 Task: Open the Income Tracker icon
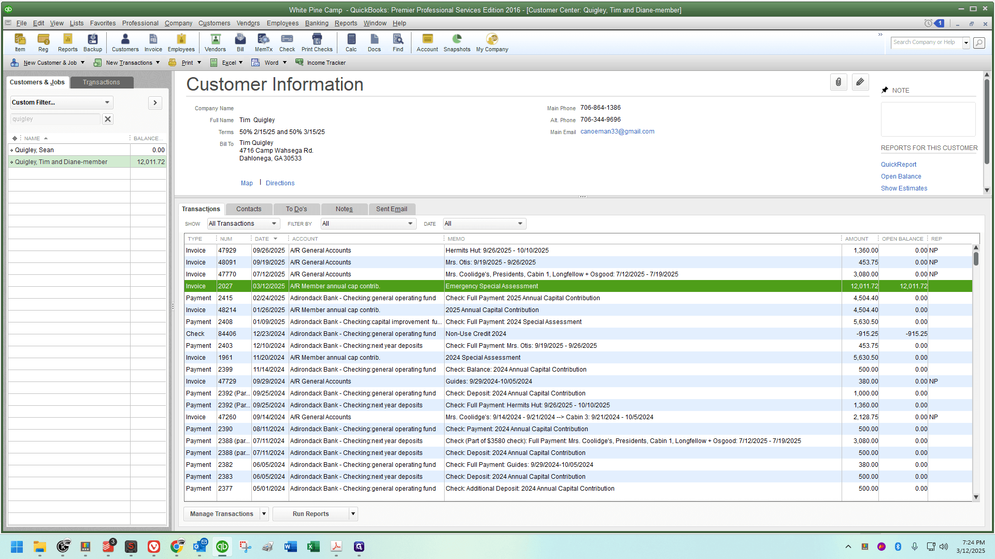click(320, 63)
